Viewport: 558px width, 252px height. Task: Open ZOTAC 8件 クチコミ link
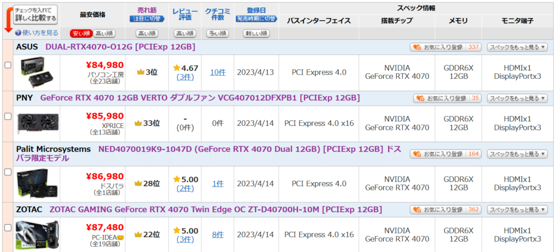pyautogui.click(x=218, y=235)
